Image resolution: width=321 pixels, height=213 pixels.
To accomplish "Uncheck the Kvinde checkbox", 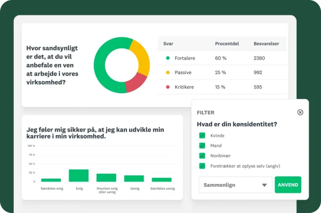I will 202,135.
